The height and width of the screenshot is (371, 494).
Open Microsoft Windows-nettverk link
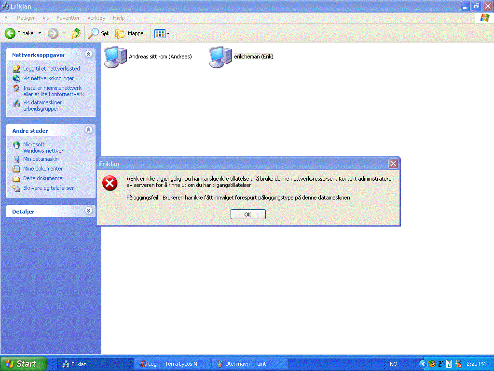(44, 147)
